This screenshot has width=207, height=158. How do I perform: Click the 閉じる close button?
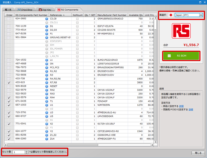(198, 153)
